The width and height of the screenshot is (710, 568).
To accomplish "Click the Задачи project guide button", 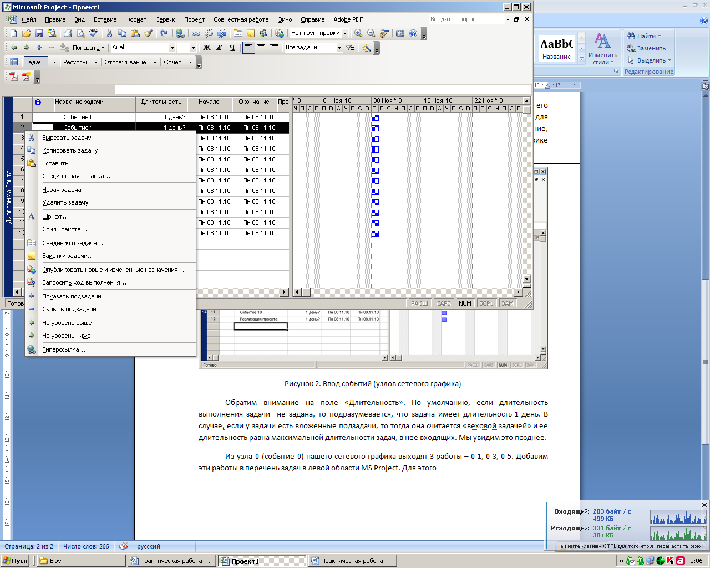I will click(x=35, y=62).
